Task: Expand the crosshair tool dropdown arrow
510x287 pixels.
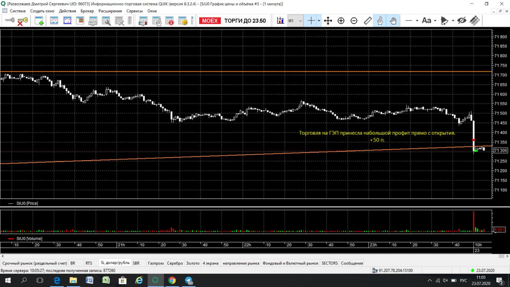Action: 319,20
